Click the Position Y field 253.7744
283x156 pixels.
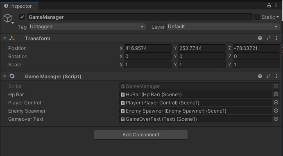coord(202,48)
